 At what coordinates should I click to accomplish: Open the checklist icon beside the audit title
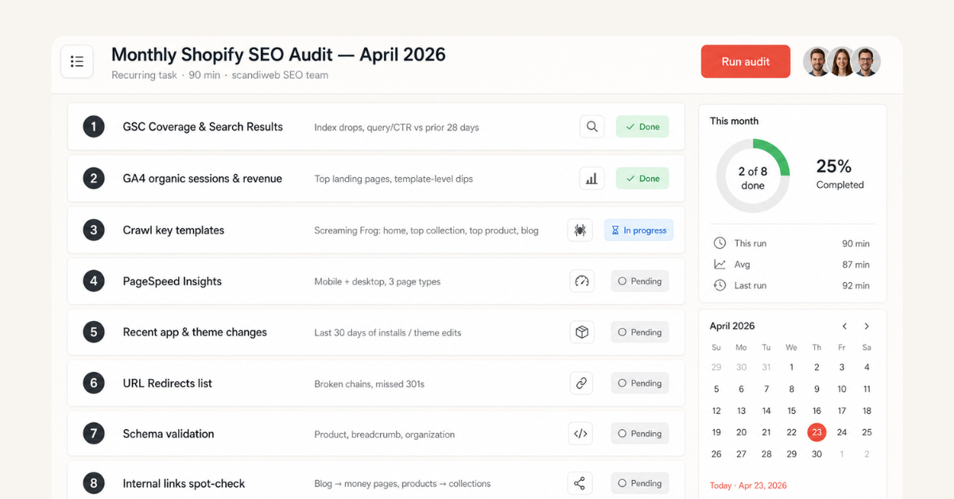tap(77, 61)
